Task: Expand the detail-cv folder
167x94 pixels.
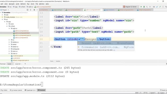Action: point(9,47)
